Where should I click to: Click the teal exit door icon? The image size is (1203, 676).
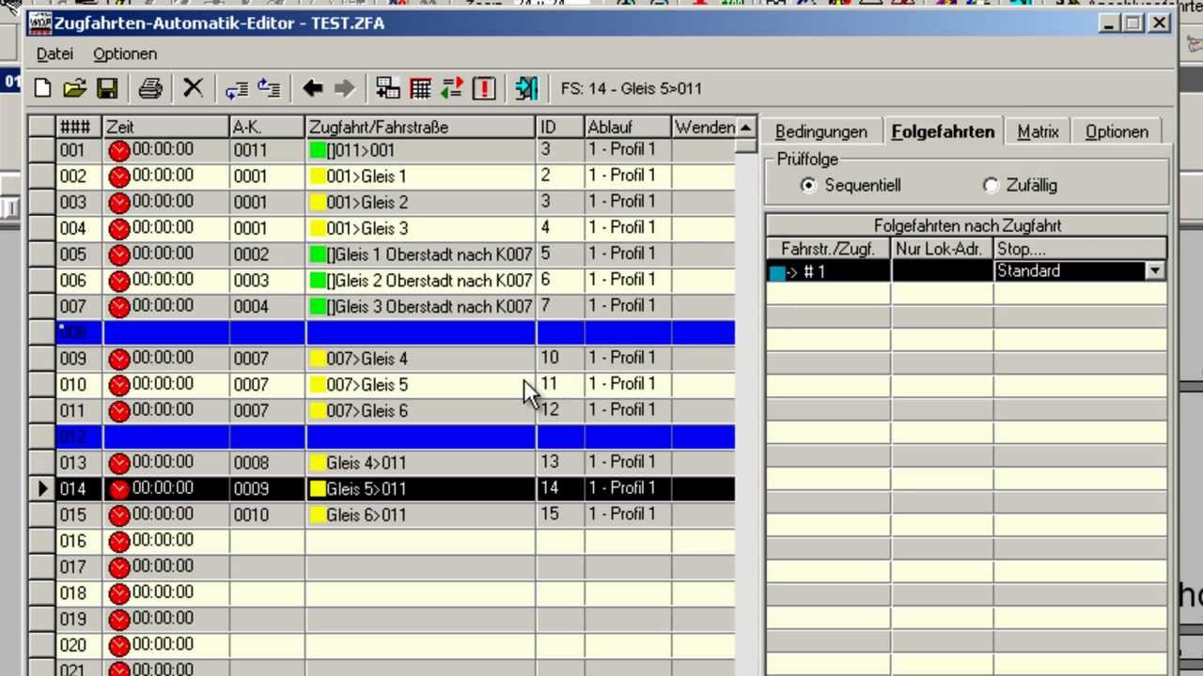tap(526, 88)
